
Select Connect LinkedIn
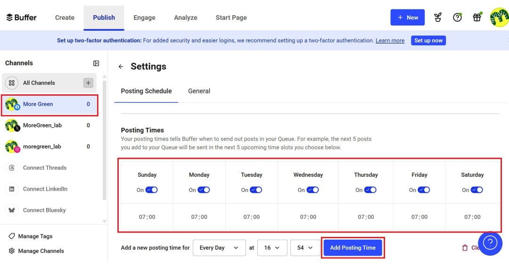point(45,189)
